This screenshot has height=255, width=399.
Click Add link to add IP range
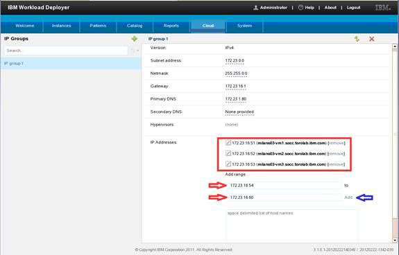(348, 197)
